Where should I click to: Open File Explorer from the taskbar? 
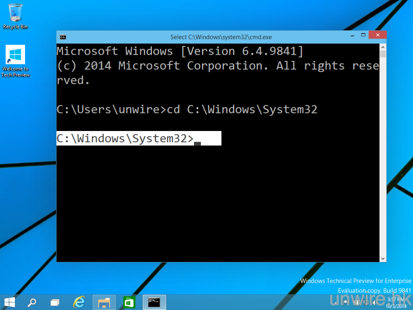[104, 302]
